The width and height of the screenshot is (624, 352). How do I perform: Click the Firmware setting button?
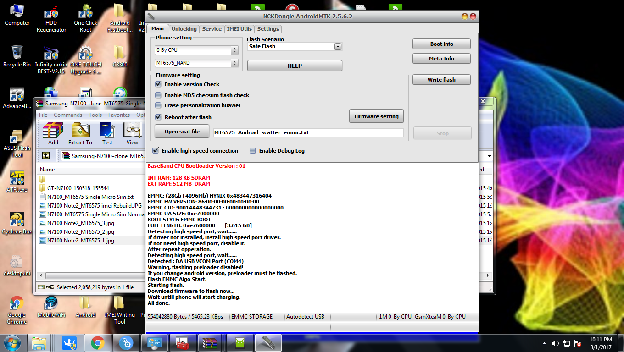[377, 116]
